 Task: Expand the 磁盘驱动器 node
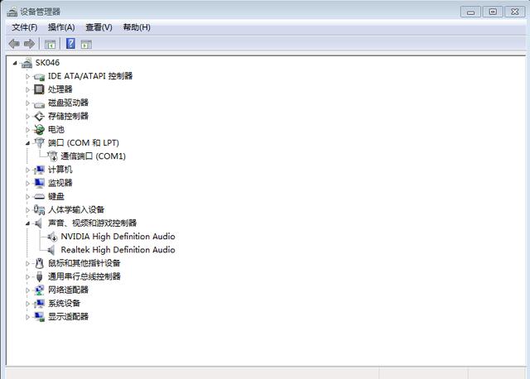(27, 103)
